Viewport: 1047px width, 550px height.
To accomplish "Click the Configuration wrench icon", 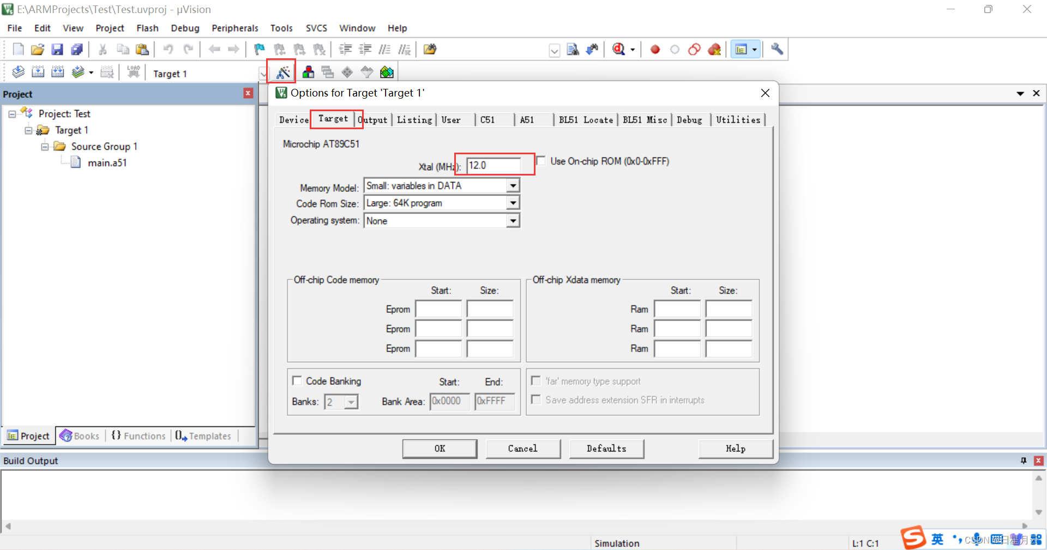I will [x=777, y=50].
